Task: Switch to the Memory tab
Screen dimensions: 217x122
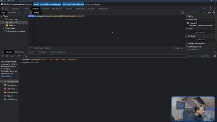Action: (x=69, y=8)
